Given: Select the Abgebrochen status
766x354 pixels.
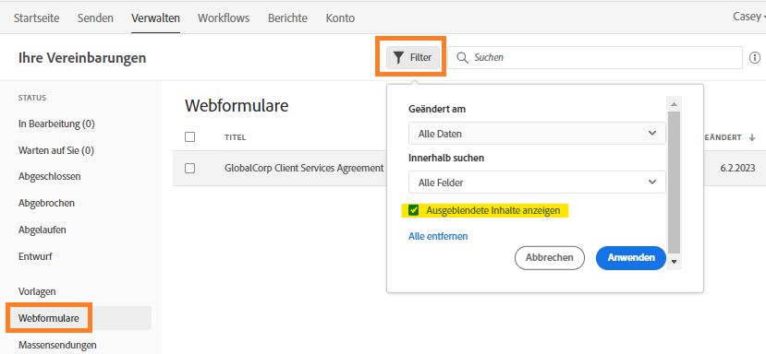Looking at the screenshot, I should pos(46,203).
